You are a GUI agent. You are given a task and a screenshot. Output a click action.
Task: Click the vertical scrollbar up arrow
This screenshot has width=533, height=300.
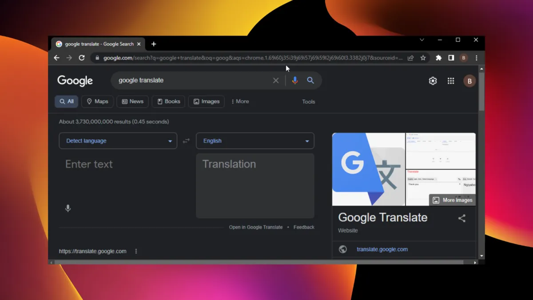tap(482, 69)
